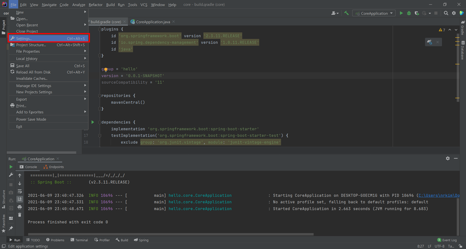Image resolution: width=466 pixels, height=249 pixels.
Task: Dismiss the Gradle reload floating popup
Action: tap(438, 42)
